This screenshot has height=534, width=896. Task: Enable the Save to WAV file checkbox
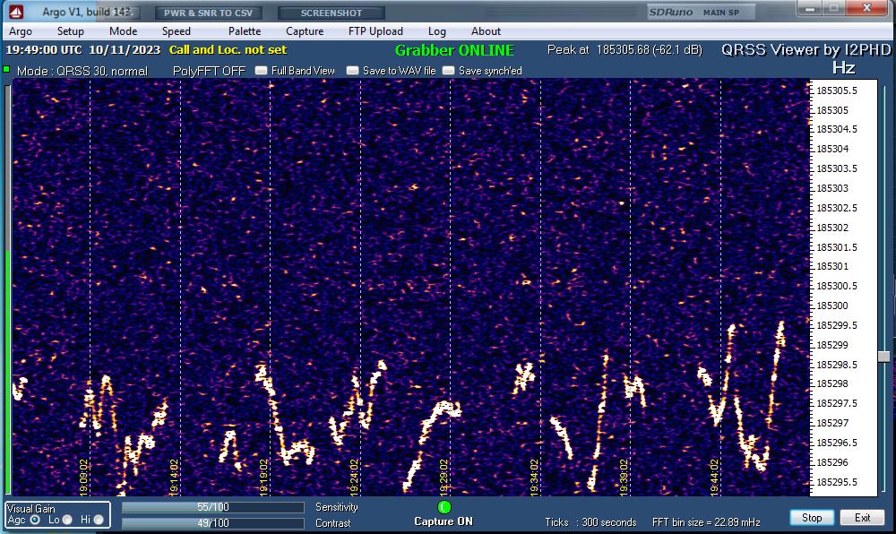(x=352, y=70)
